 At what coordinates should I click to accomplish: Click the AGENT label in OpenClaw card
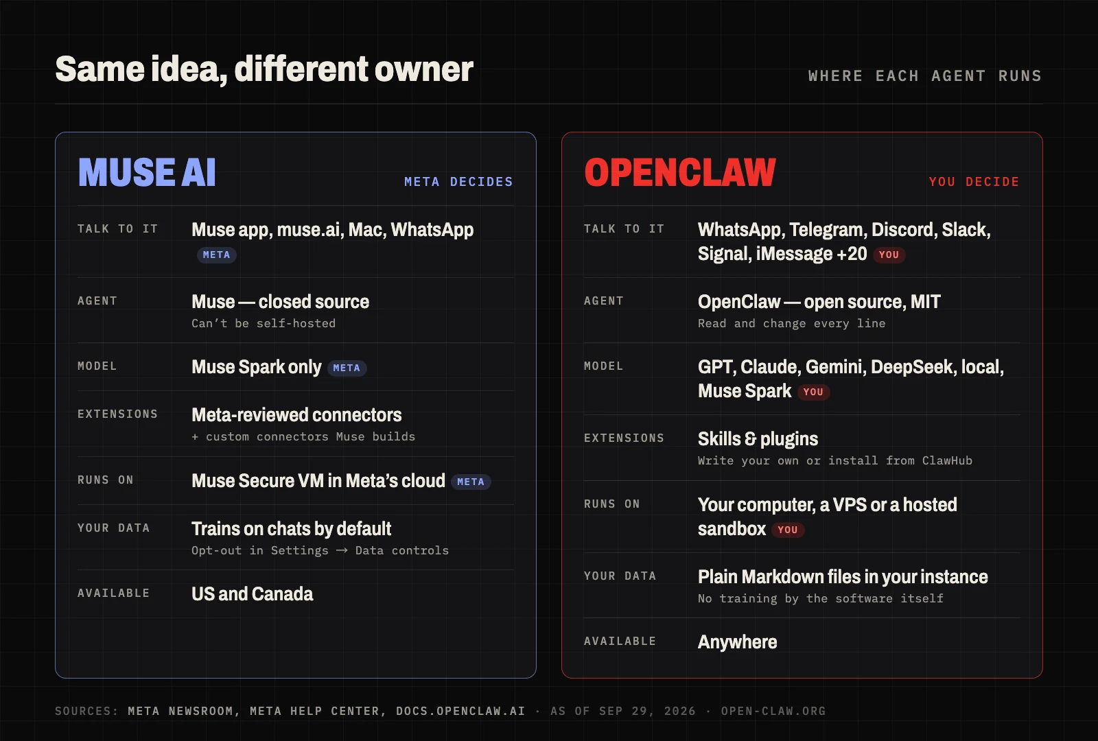[x=604, y=301]
